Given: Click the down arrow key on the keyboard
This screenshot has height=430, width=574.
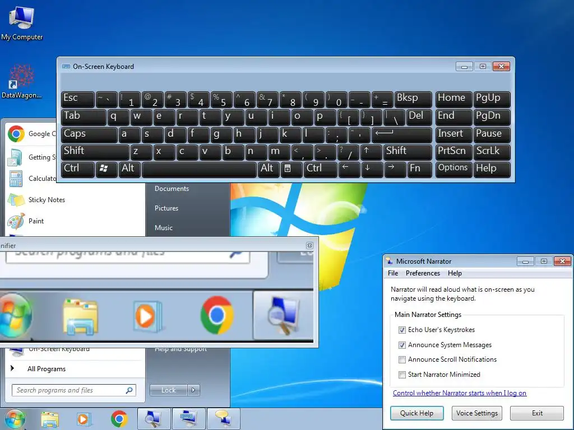Looking at the screenshot, I should pos(372,170).
